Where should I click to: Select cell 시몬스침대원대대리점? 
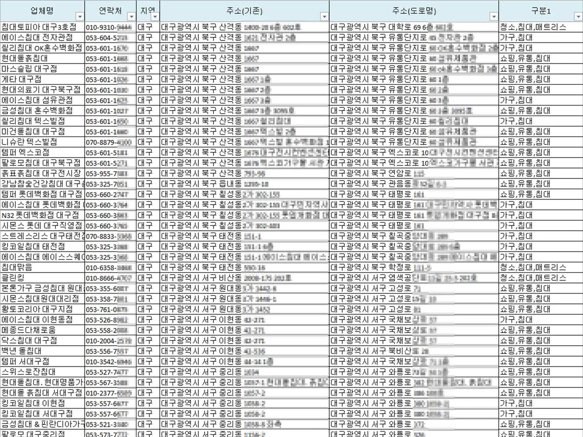(x=42, y=299)
